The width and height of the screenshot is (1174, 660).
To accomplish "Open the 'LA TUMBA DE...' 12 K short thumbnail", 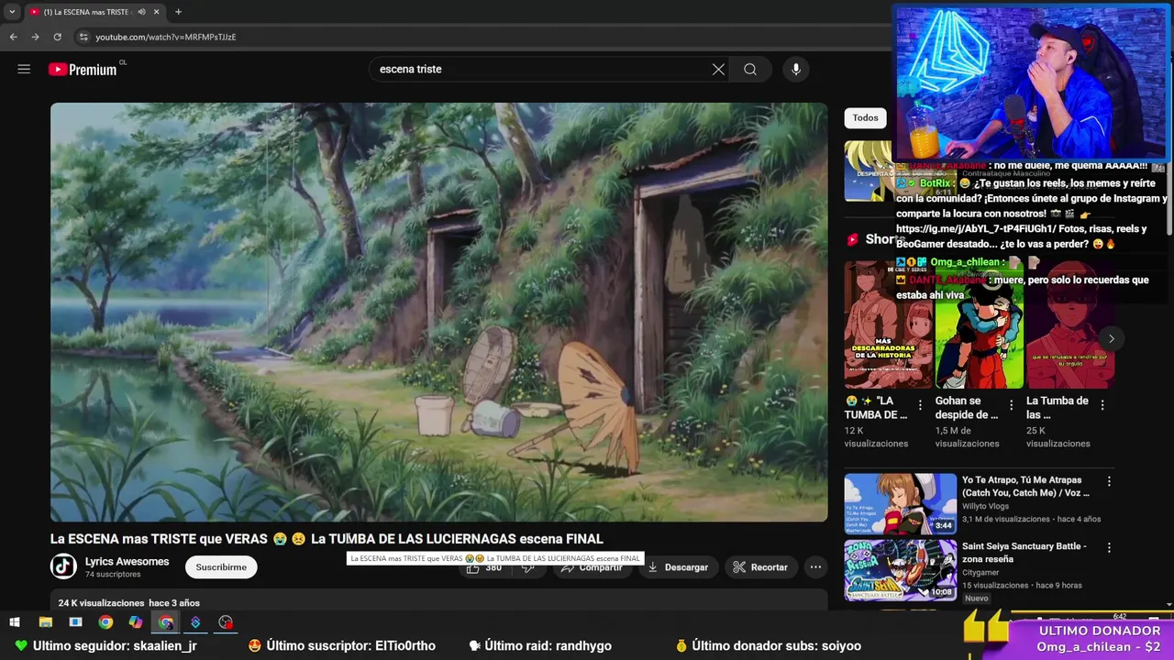I will click(x=888, y=324).
